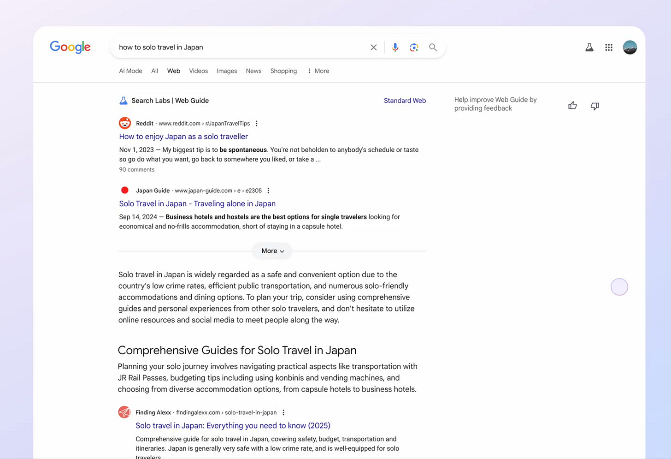Viewport: 671px width, 459px height.
Task: Switch to the News tab
Action: click(x=253, y=71)
